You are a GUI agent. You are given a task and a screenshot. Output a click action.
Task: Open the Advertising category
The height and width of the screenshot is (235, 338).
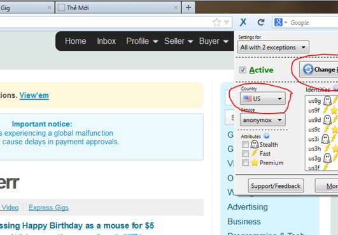[x=248, y=207]
